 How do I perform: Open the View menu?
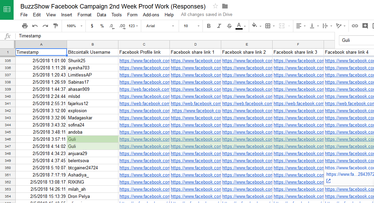[51, 15]
